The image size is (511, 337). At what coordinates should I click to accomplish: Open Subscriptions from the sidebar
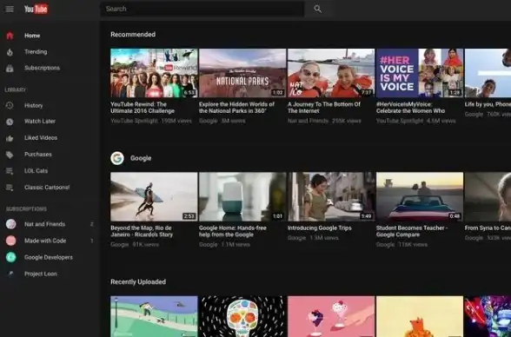click(42, 68)
